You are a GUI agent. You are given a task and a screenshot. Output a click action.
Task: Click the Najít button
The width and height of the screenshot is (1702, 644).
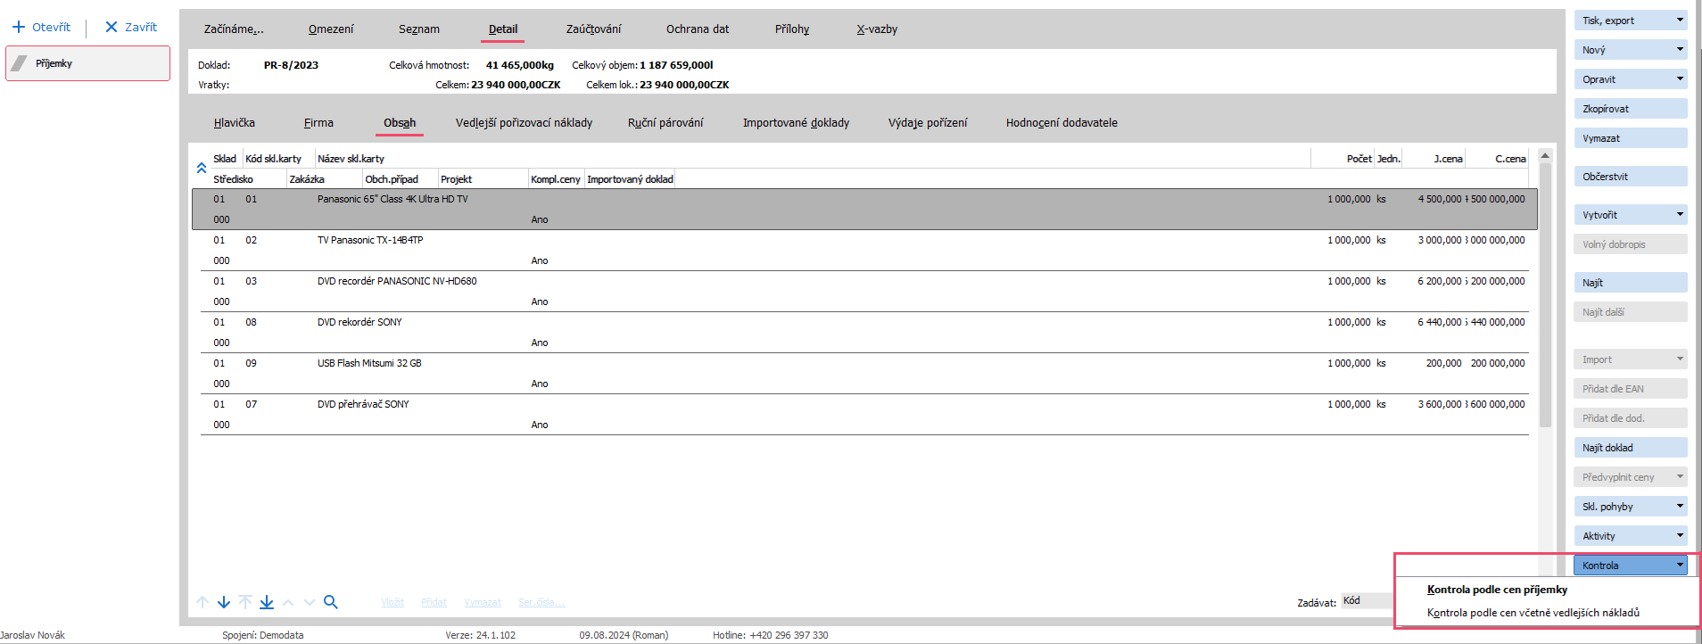pos(1631,283)
